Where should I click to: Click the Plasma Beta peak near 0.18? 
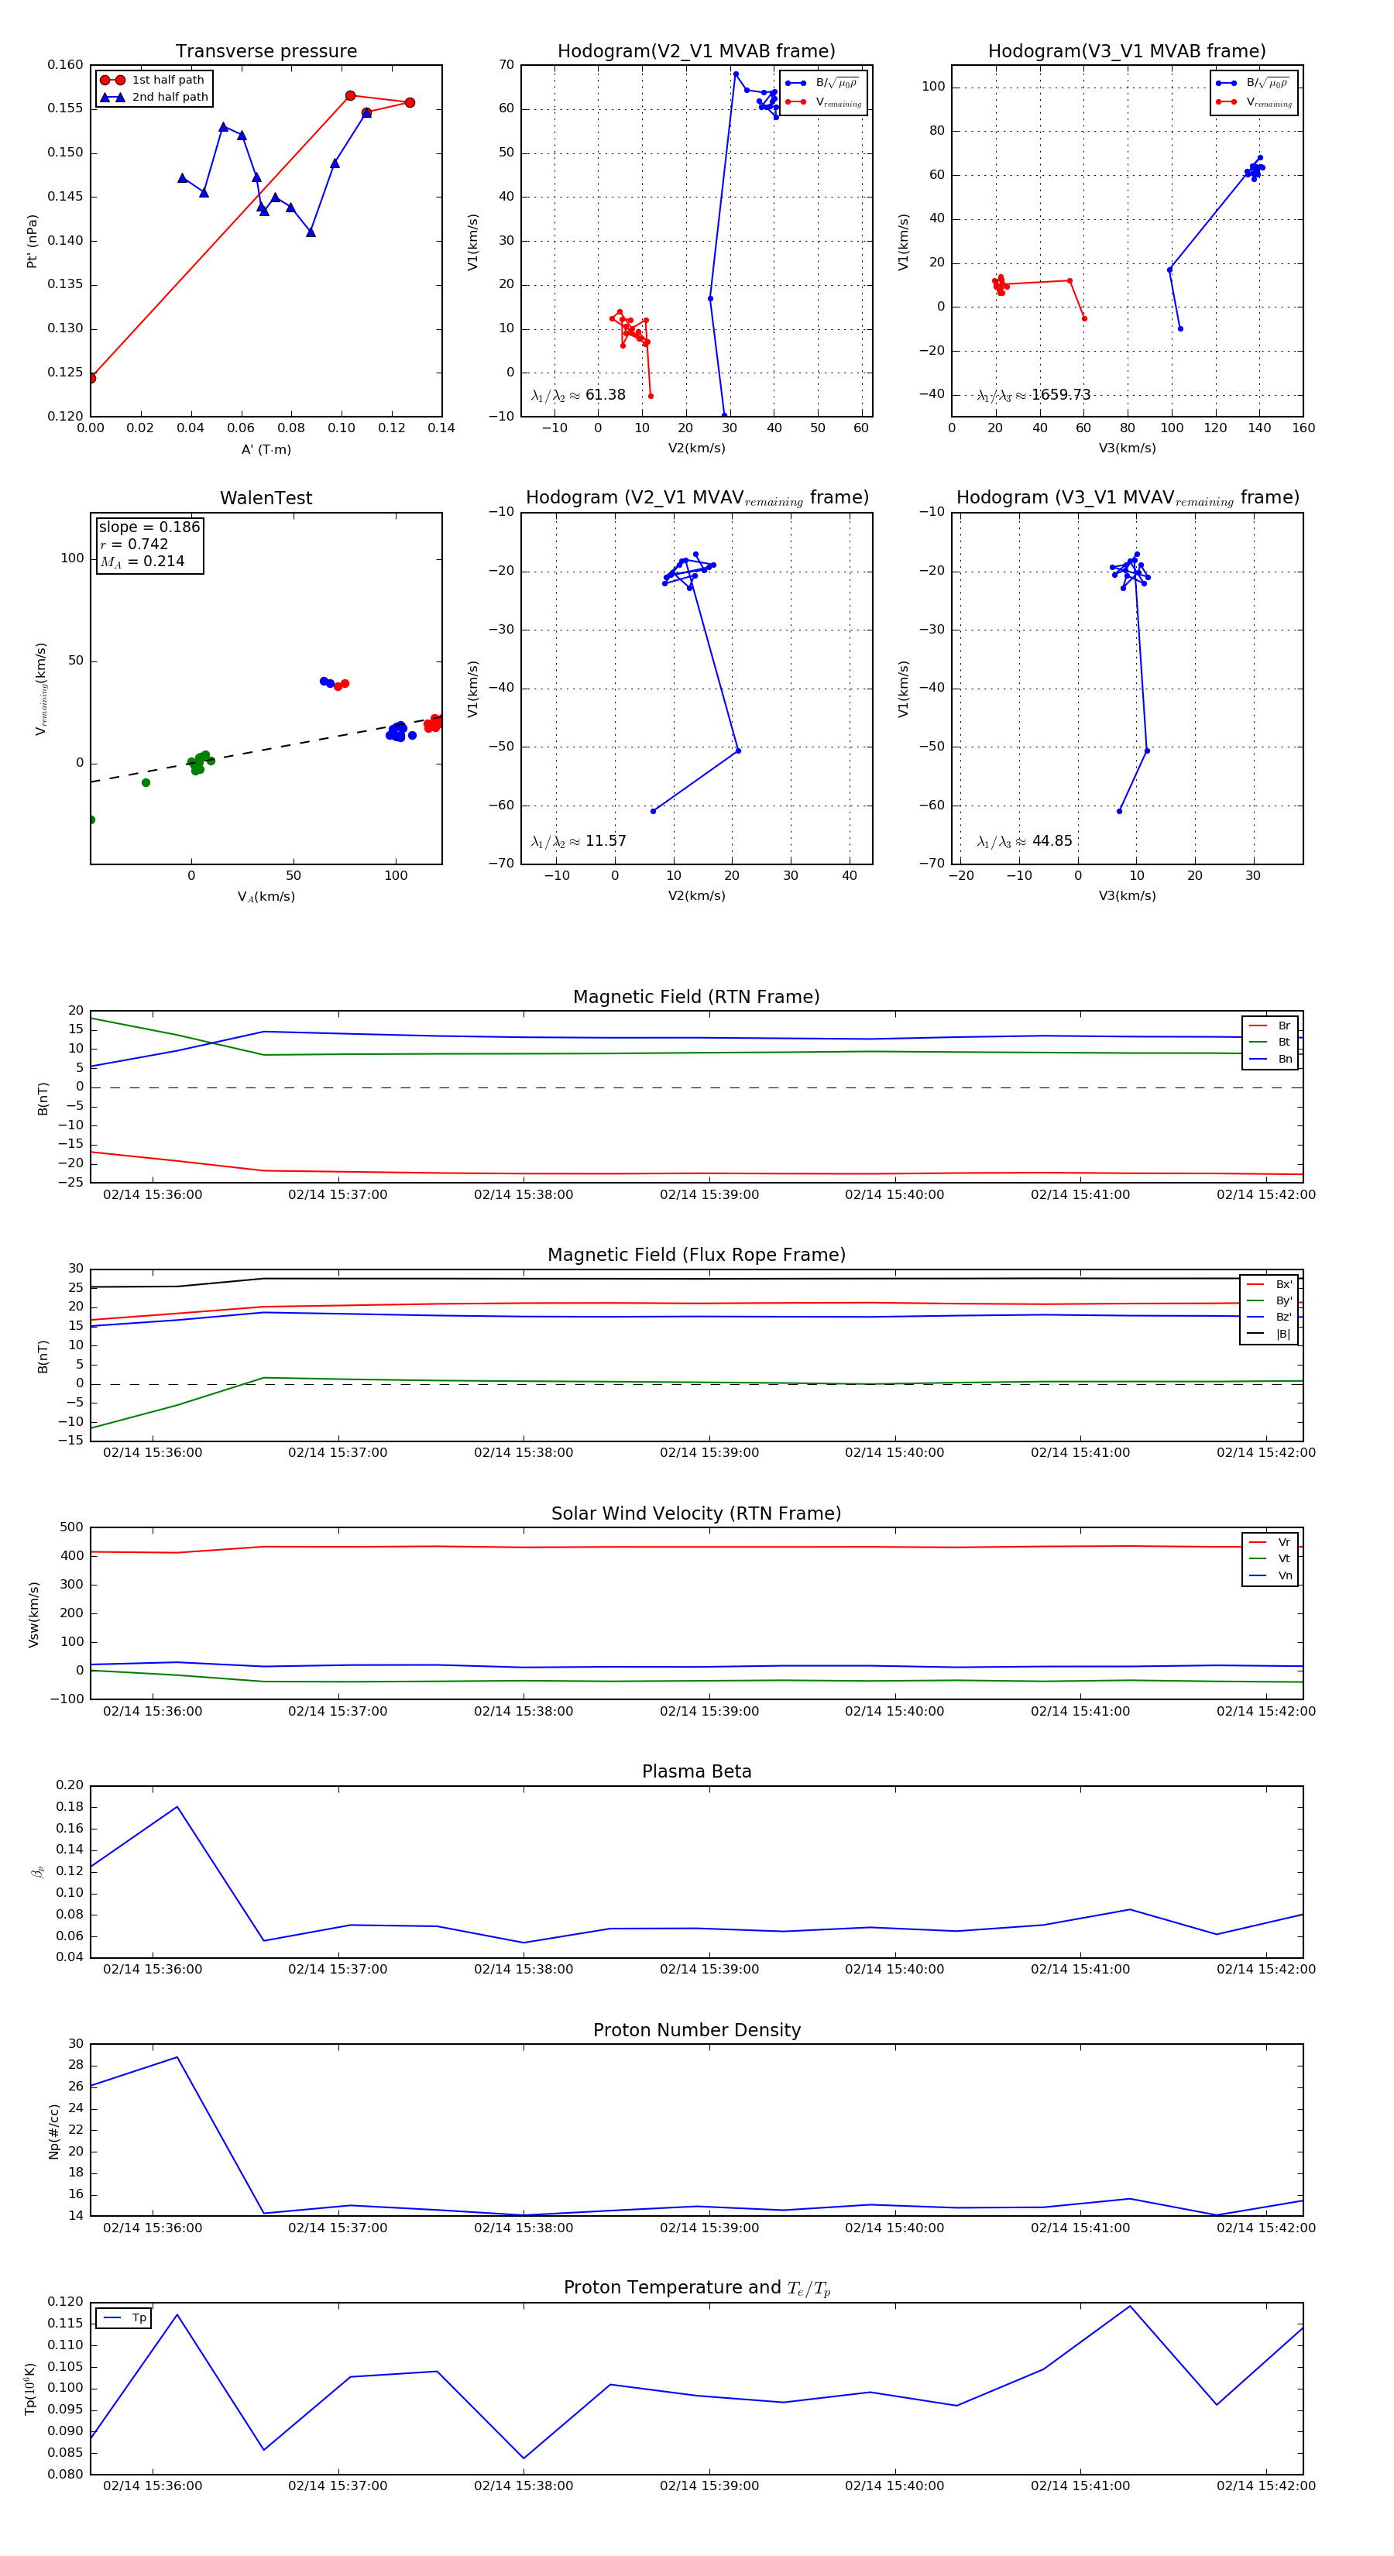(177, 1807)
